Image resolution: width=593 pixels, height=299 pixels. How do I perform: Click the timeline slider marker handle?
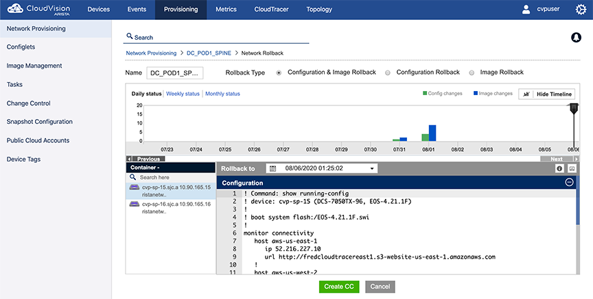[x=574, y=108]
